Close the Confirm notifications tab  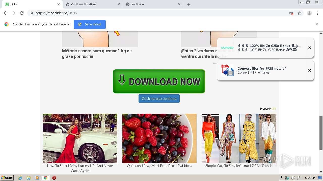point(119,4)
